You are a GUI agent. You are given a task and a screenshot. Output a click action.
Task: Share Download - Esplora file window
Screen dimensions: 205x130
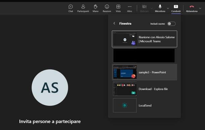[x=145, y=89]
